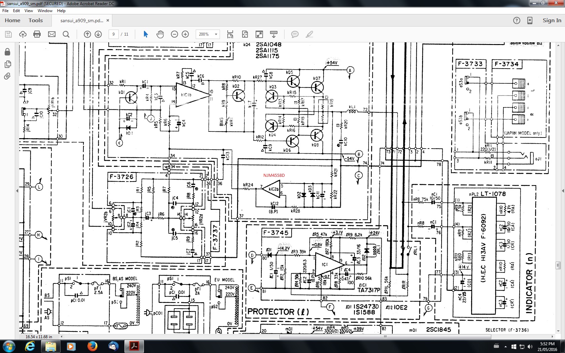Click the vertical scrollbar thumb
This screenshot has height=353, width=565.
558,265
